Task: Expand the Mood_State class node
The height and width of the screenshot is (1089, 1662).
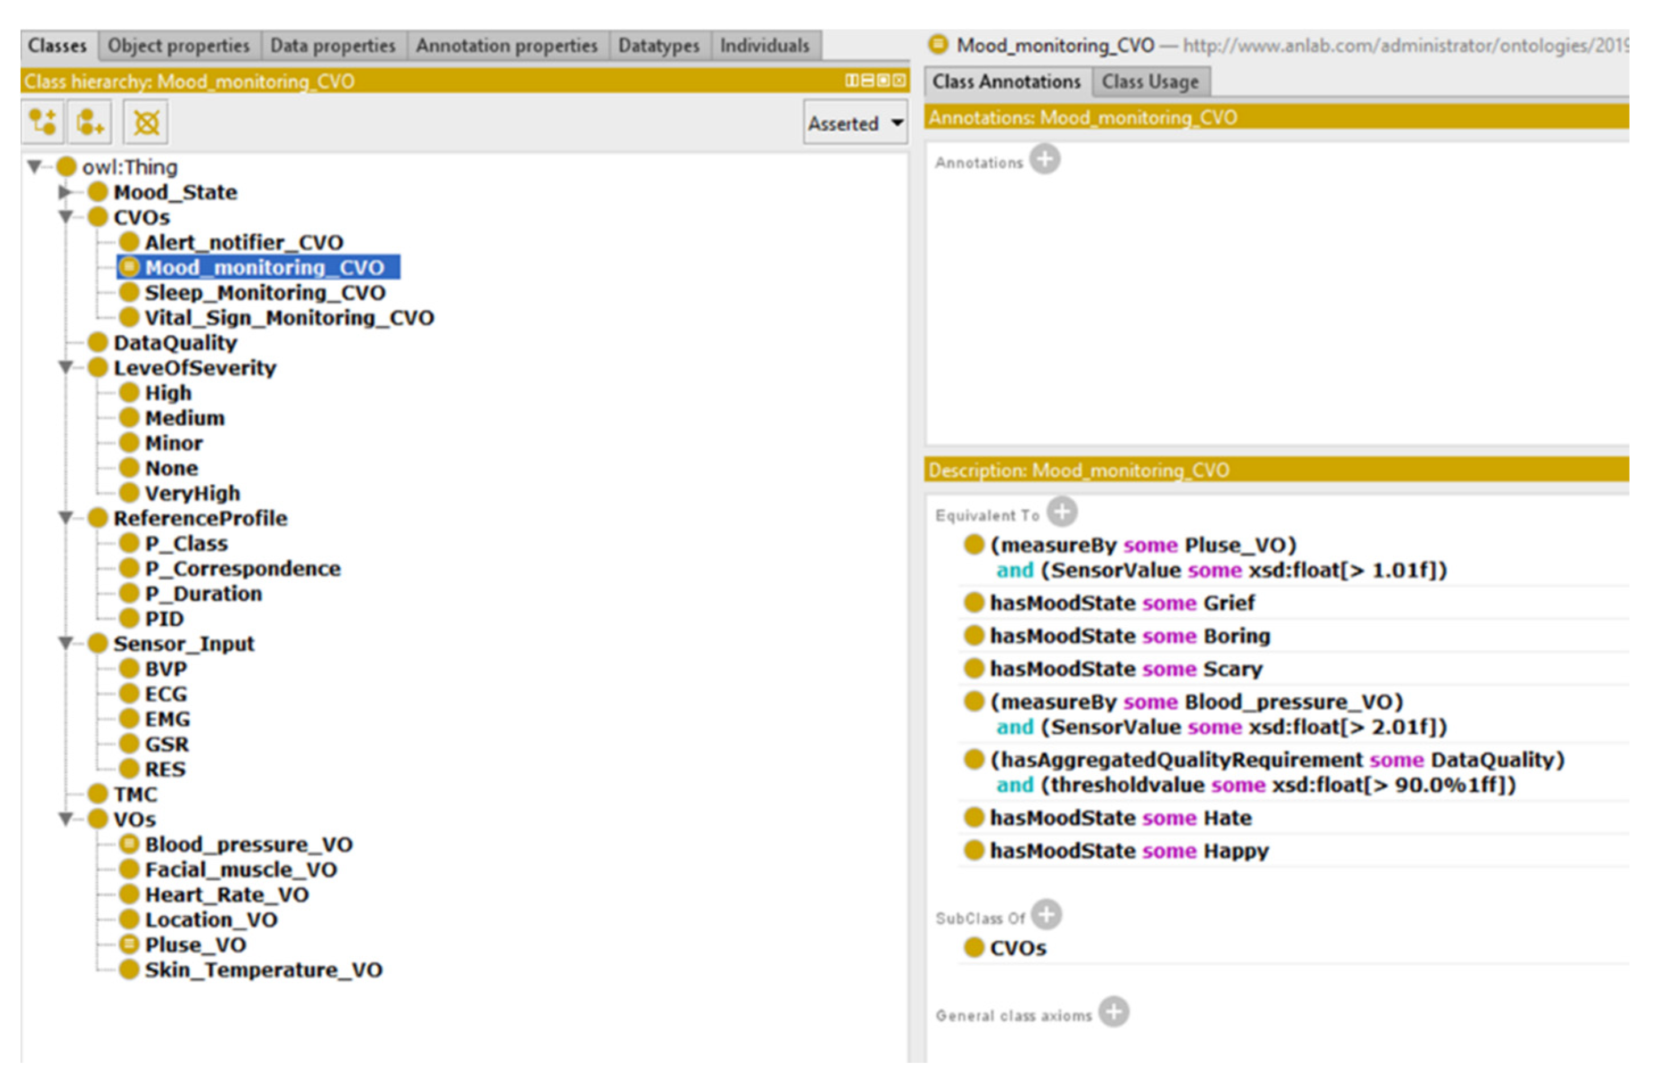Action: 65,192
